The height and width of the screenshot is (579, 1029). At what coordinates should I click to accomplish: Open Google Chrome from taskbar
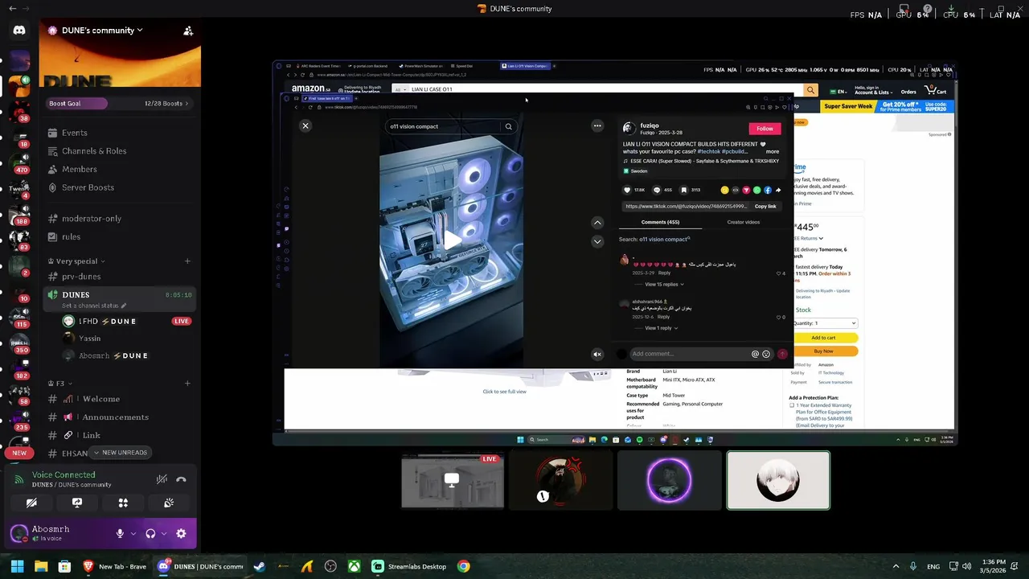click(464, 566)
